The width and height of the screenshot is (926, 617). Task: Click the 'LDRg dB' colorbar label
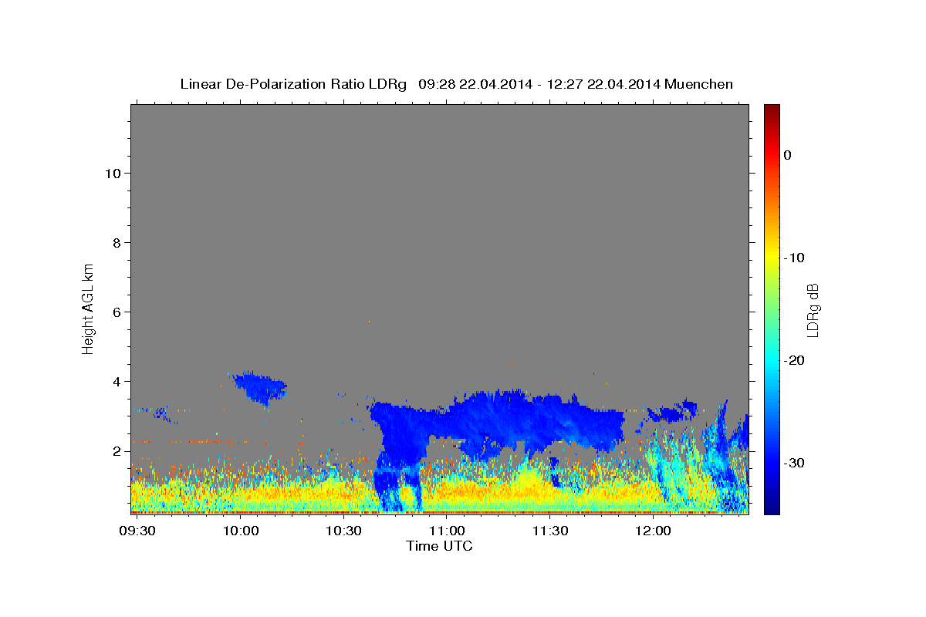(x=813, y=310)
